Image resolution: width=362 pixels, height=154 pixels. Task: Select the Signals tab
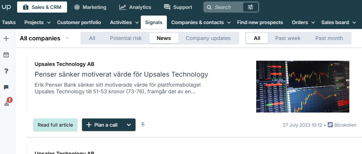[154, 22]
